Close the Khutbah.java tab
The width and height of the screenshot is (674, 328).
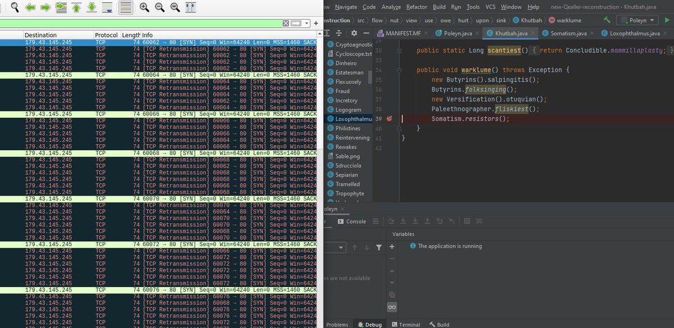532,34
